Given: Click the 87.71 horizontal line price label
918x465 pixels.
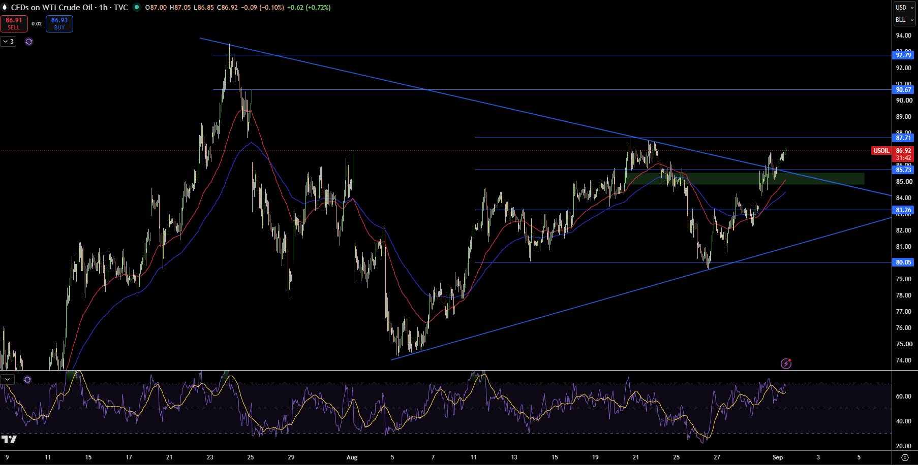Looking at the screenshot, I should 903,138.
